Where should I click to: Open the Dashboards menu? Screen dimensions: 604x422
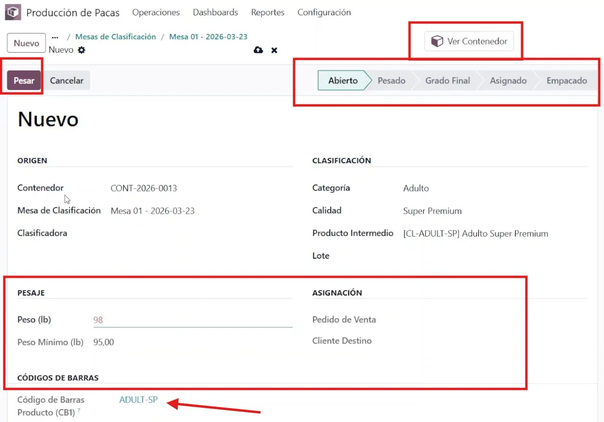coord(216,12)
